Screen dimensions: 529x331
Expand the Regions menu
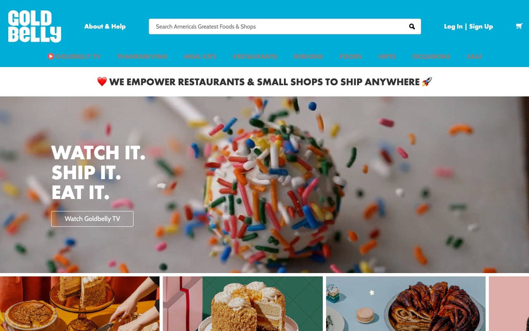coord(308,56)
